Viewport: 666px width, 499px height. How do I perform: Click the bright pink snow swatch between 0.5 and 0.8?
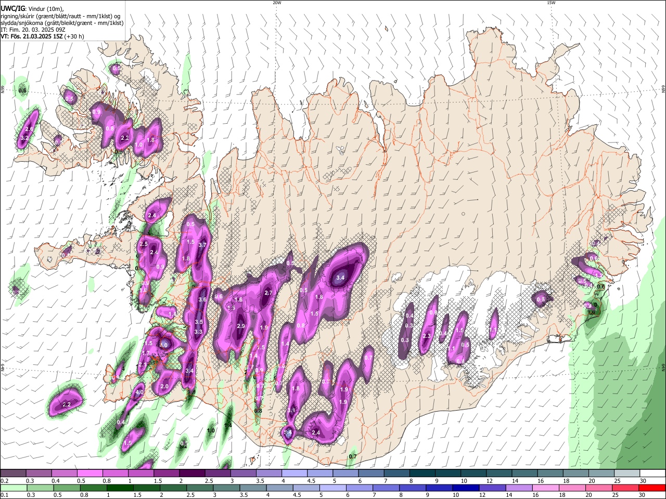[x=89, y=473]
